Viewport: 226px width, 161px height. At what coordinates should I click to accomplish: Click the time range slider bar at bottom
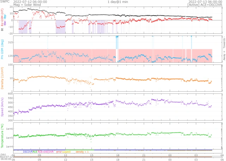click(113, 157)
